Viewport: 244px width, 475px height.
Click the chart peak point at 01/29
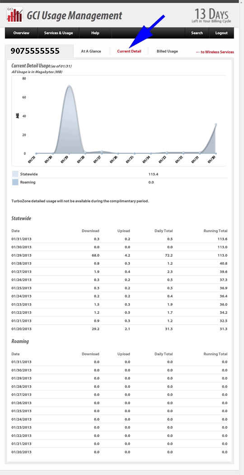coord(69,86)
